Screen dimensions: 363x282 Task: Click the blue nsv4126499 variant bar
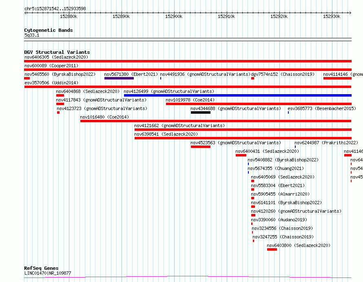(x=238, y=95)
